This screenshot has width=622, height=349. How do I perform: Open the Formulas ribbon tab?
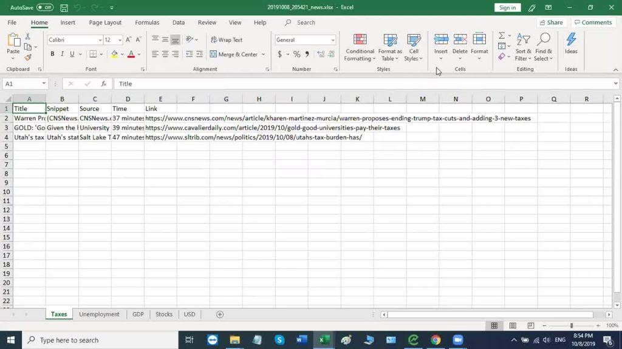[147, 22]
